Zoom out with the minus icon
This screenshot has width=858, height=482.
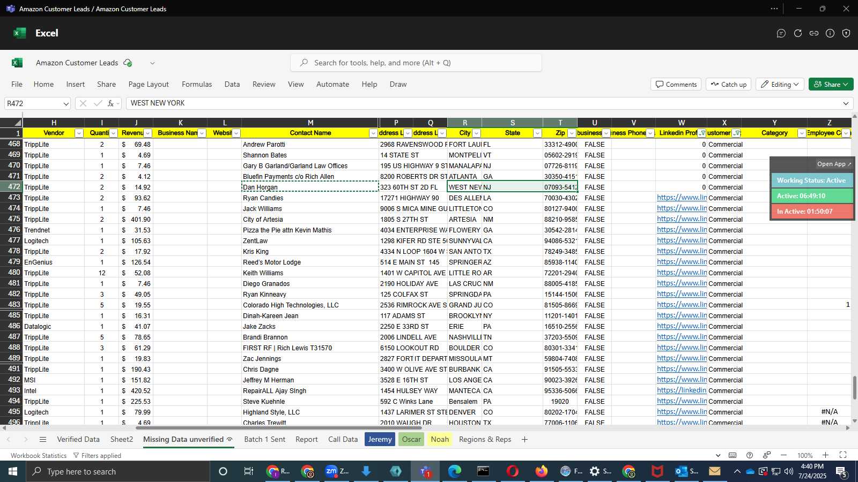783,455
